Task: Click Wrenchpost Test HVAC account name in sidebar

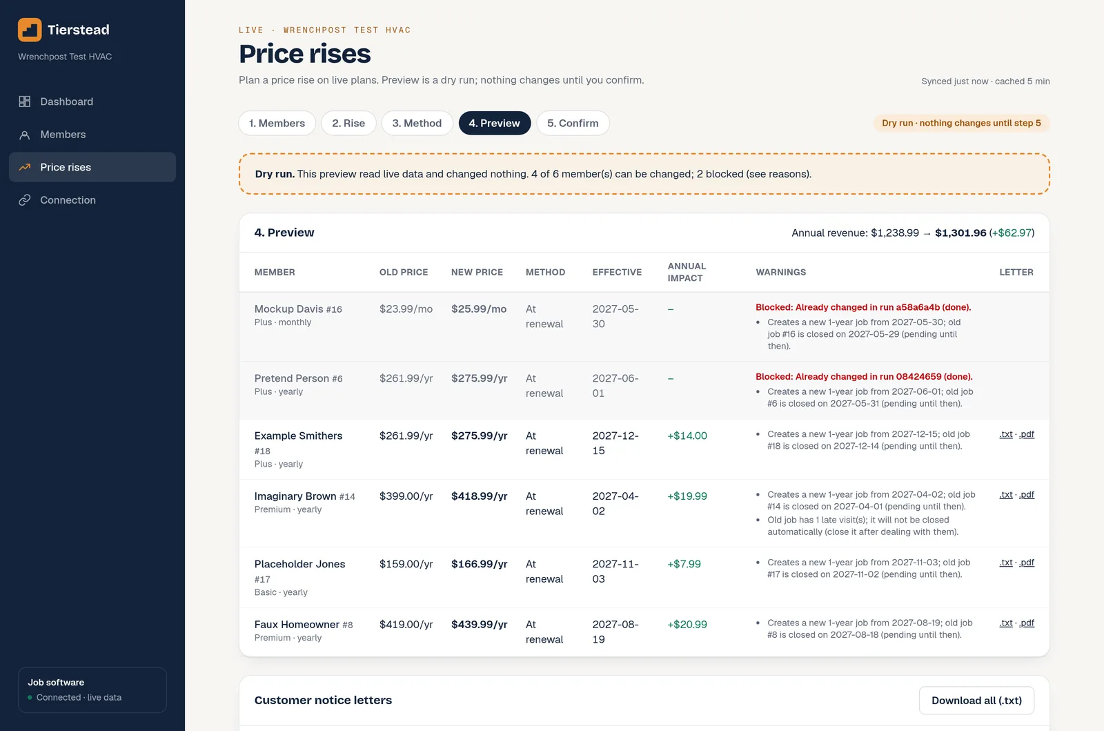Action: pyautogui.click(x=65, y=57)
